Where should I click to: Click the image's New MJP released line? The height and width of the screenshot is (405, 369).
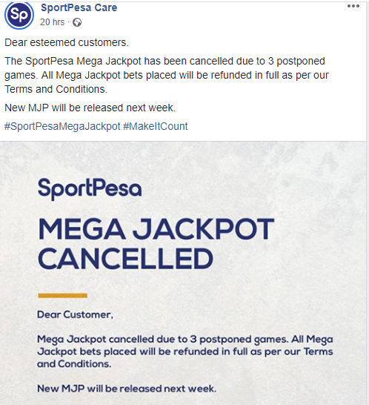coord(127,389)
